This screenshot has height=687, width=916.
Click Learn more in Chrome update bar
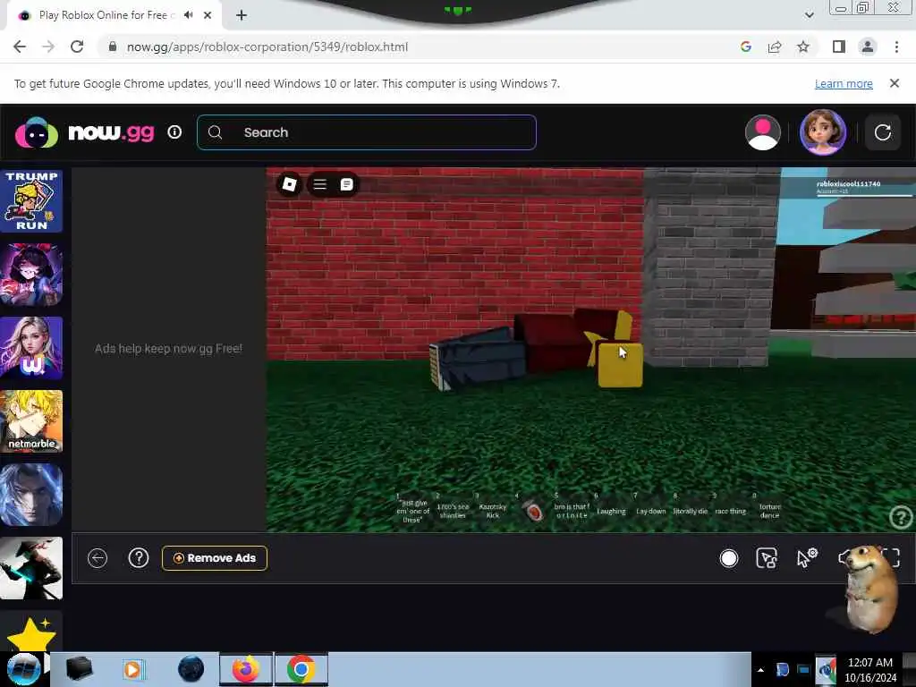click(x=844, y=83)
